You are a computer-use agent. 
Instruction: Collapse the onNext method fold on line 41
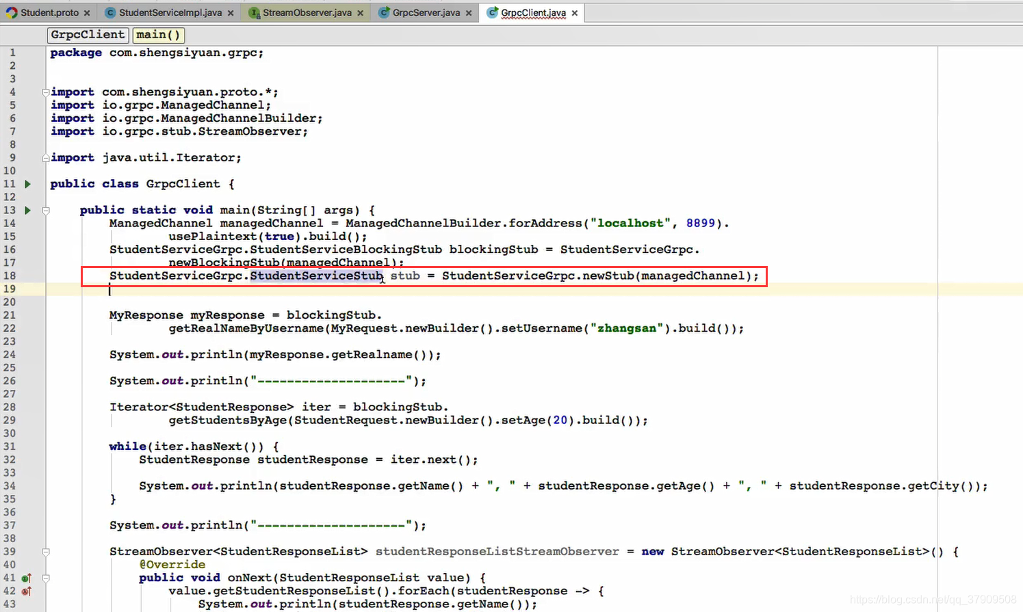[46, 578]
